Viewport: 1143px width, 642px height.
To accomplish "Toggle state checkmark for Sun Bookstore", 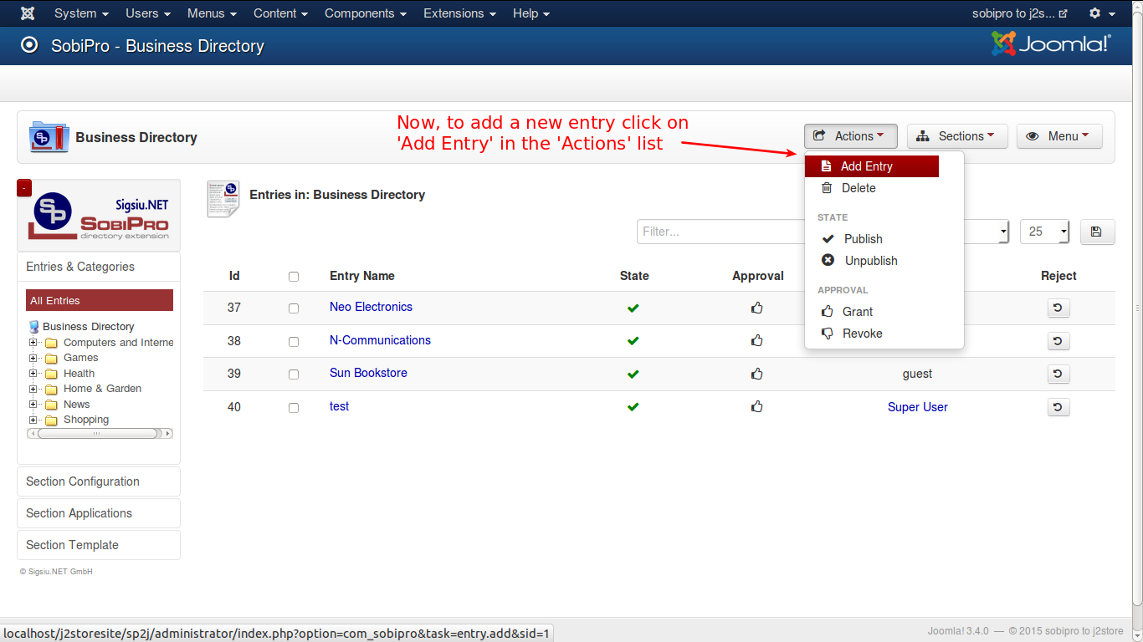I will click(x=633, y=374).
